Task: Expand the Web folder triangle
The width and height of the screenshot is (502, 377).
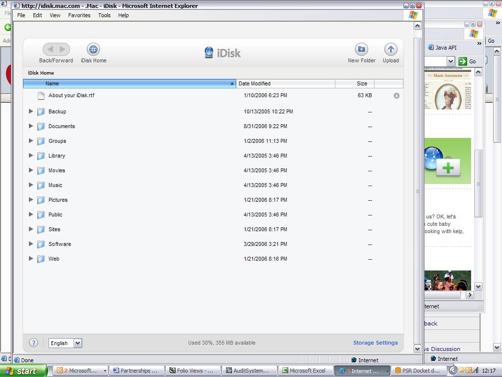Action: [31, 259]
